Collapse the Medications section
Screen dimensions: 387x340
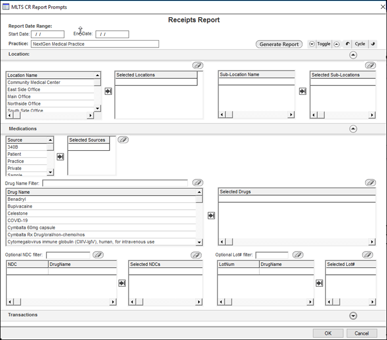click(353, 129)
